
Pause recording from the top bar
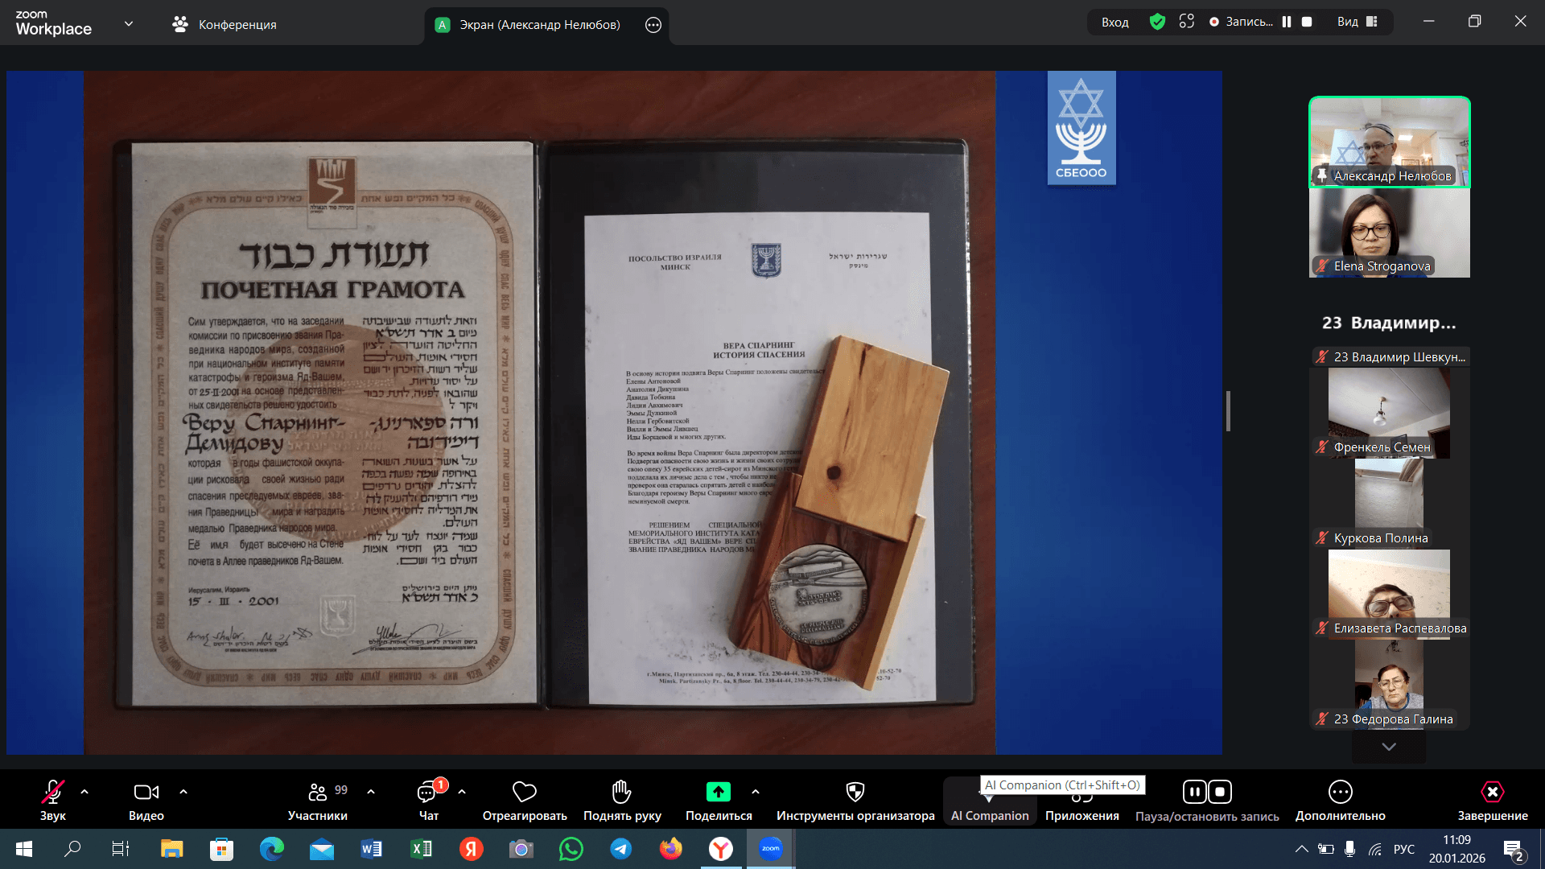tap(1287, 22)
